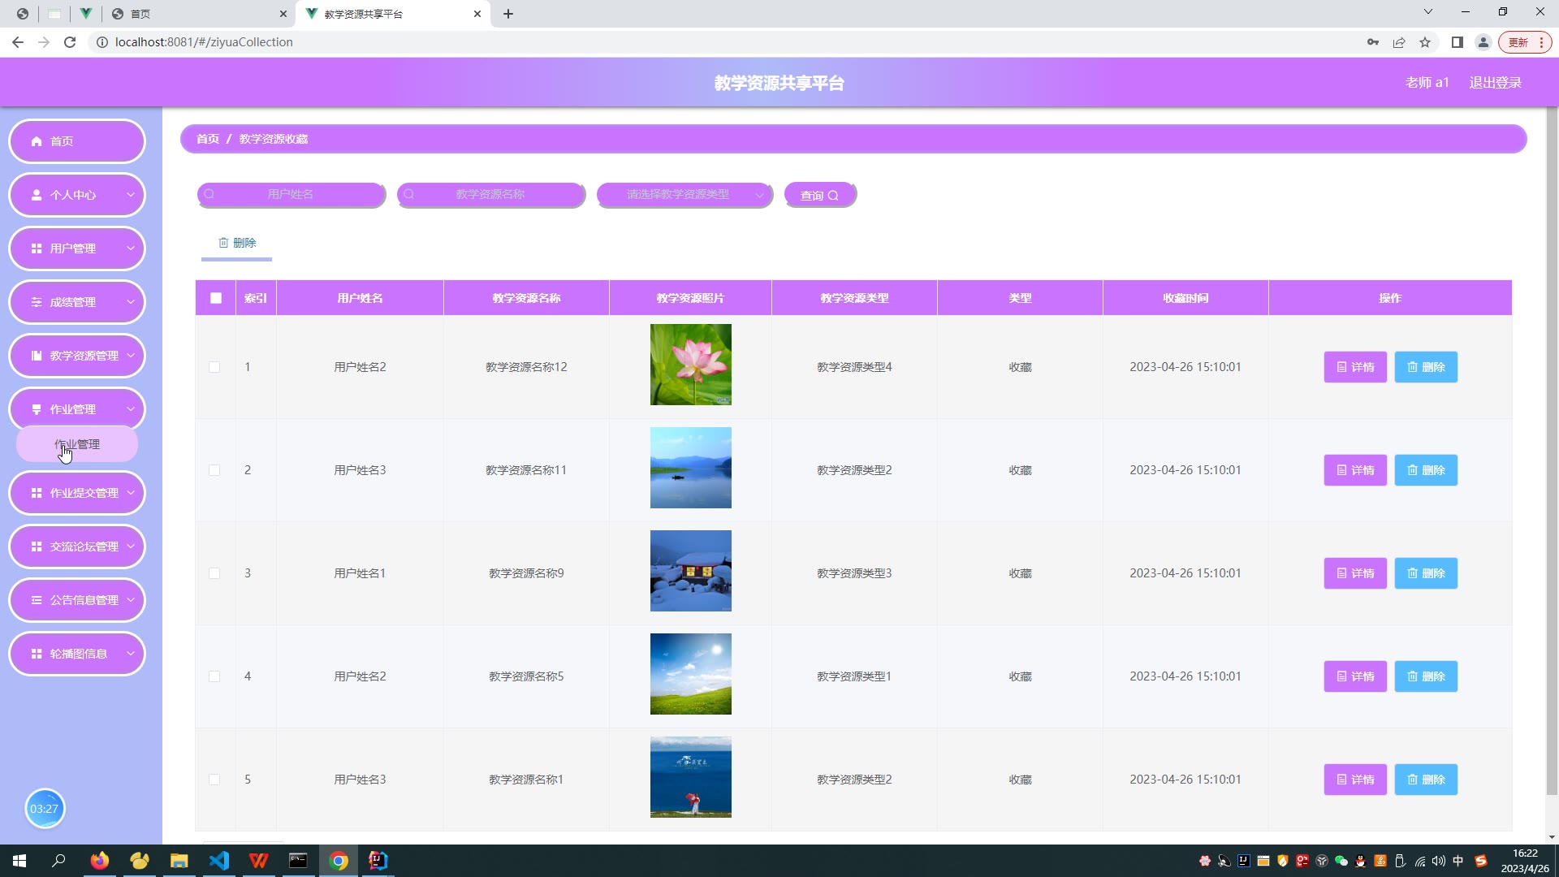The width and height of the screenshot is (1559, 877).
Task: Expand 公告信息管理 chevron in sidebar
Action: (131, 600)
